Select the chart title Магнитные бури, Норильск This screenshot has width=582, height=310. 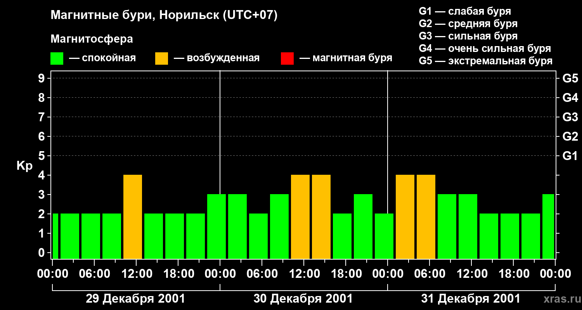coord(164,15)
